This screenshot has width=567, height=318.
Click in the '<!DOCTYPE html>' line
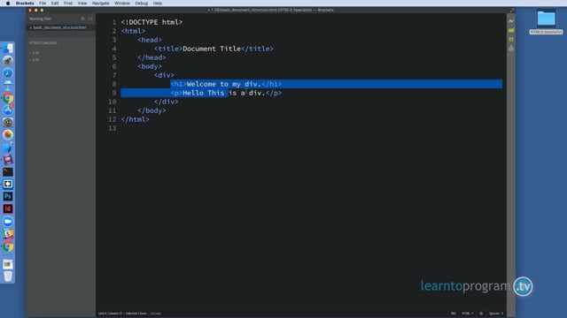(151, 22)
